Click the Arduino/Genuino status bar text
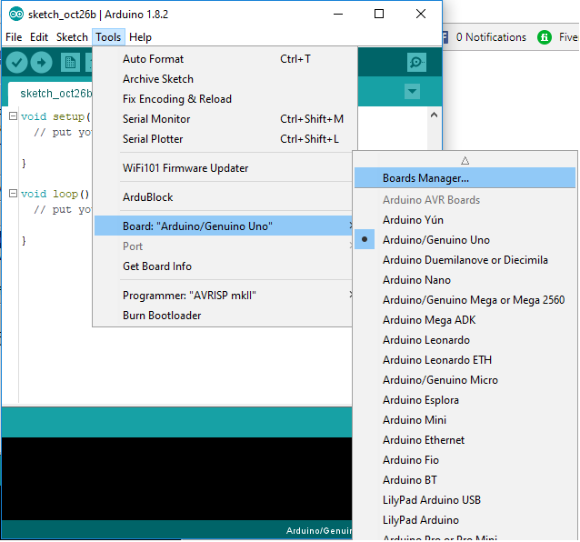 pos(319,531)
